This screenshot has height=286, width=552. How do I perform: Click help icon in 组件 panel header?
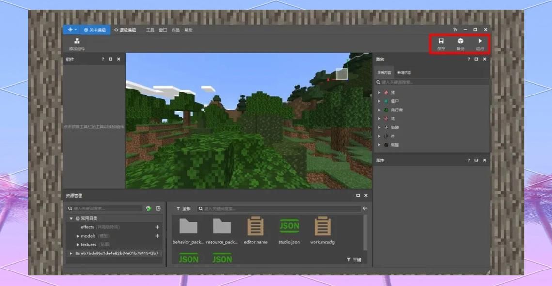[103, 59]
